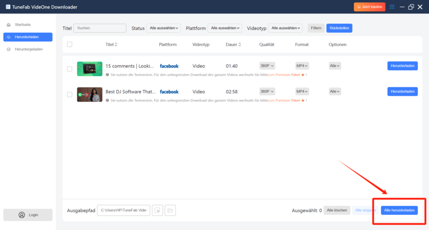
Task: Sort by Titel column arrows
Action: coord(116,44)
